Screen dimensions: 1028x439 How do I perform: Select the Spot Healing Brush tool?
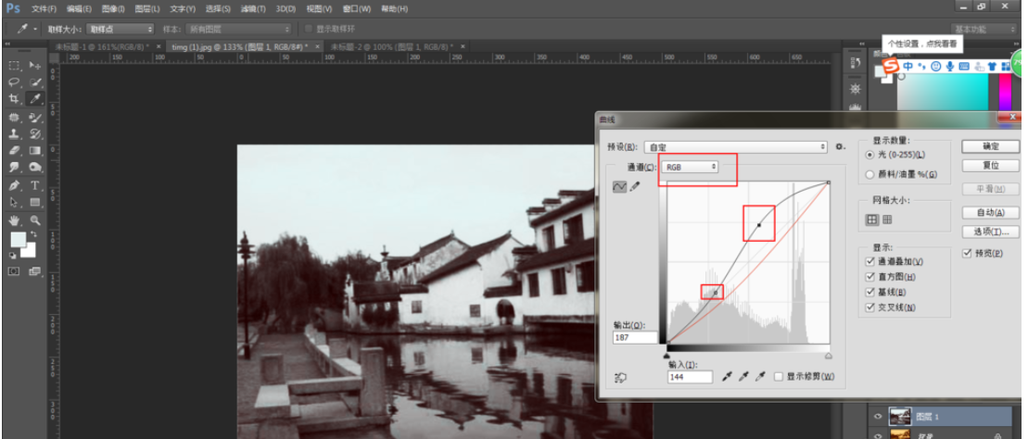point(15,118)
